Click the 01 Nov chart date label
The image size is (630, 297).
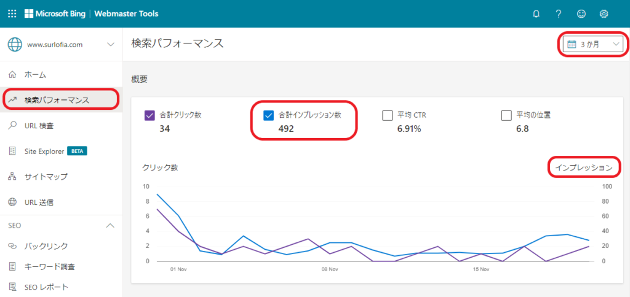click(x=177, y=269)
